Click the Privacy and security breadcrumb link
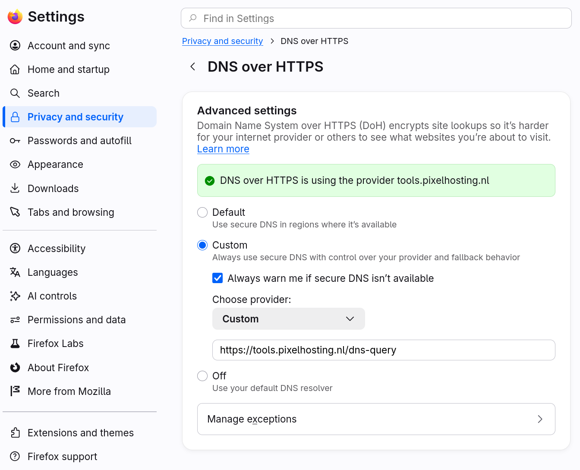Screen dimensions: 580x470 click(222, 41)
